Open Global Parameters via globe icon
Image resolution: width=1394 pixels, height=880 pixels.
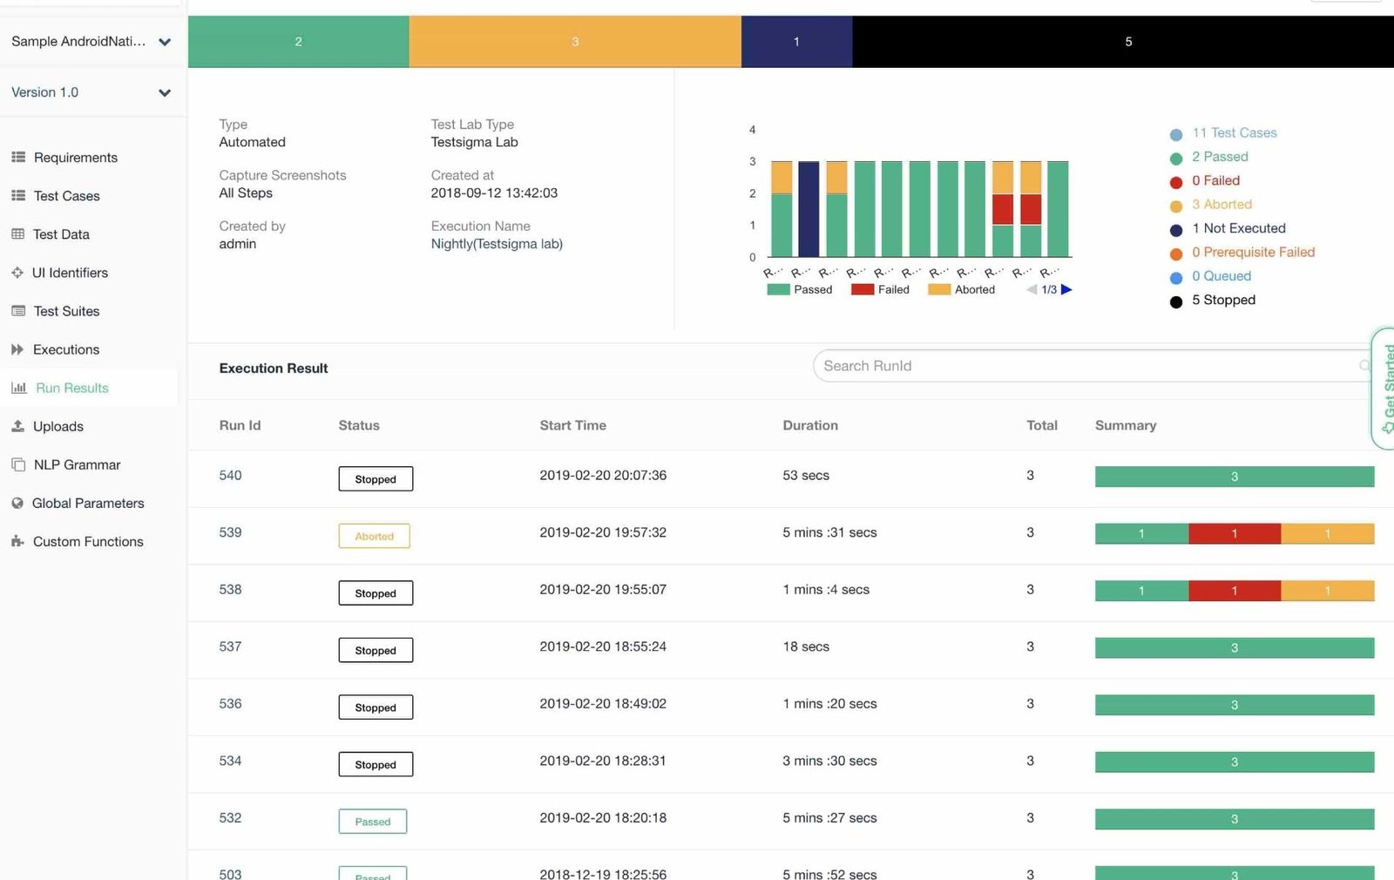[x=18, y=503]
